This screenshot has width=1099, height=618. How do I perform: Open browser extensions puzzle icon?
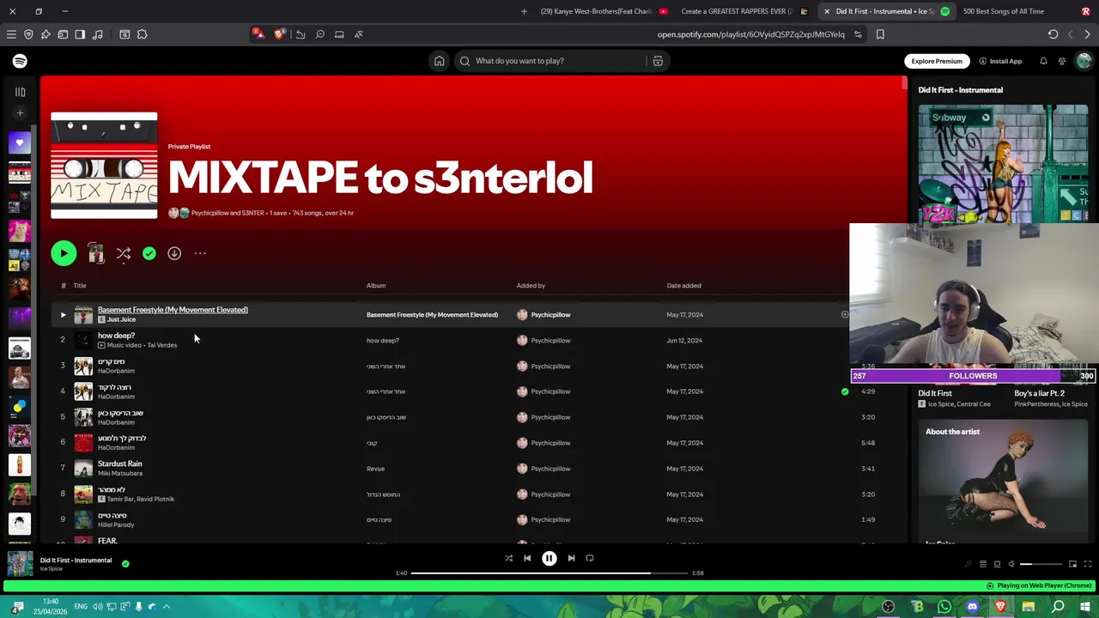pos(142,34)
